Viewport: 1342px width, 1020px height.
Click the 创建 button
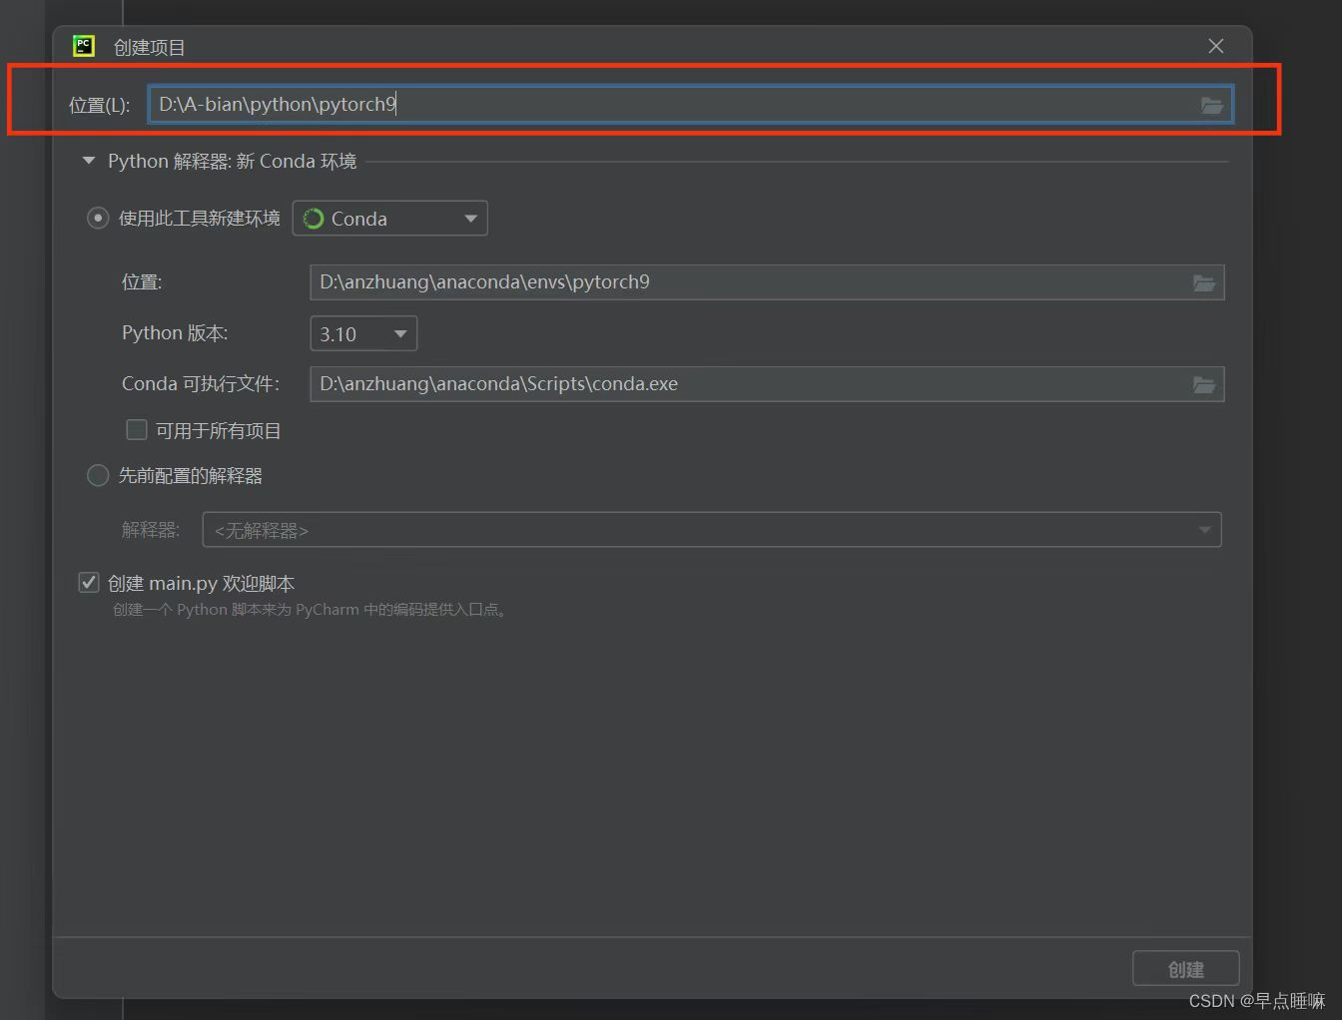[1186, 969]
